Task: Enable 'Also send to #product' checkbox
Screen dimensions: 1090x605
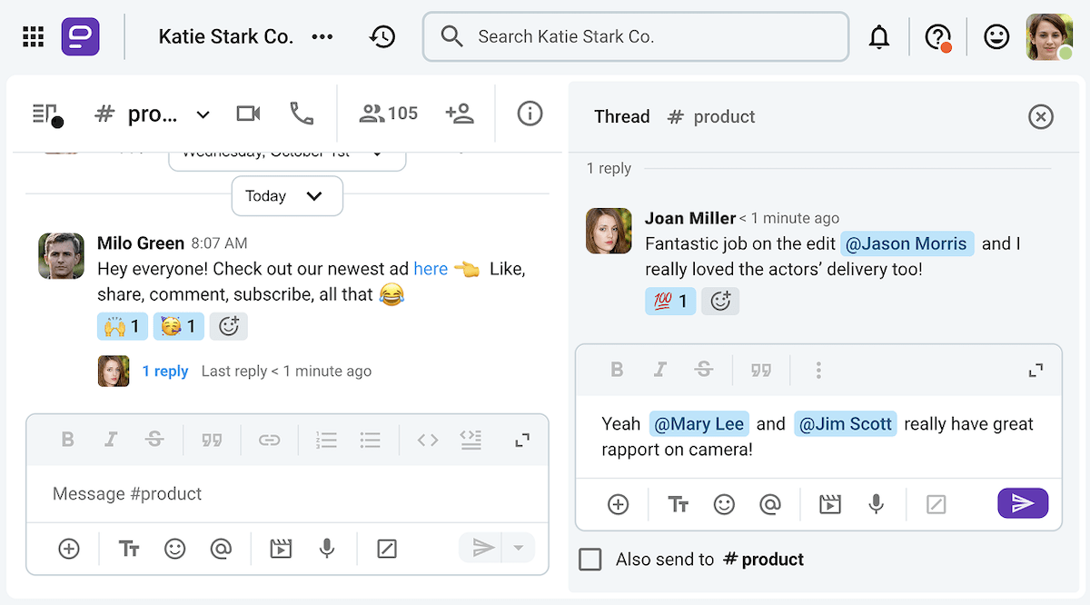Action: (590, 559)
